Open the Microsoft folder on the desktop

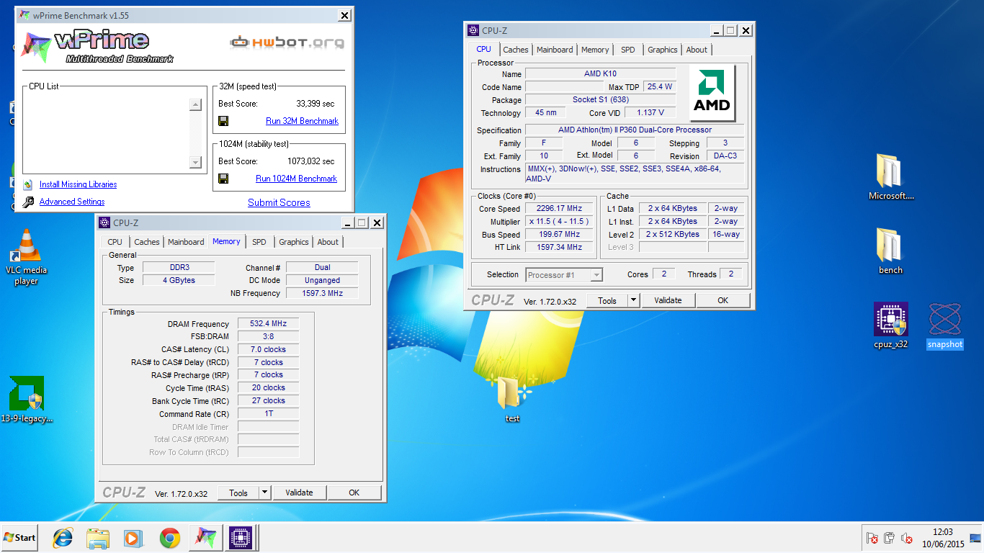tap(891, 177)
